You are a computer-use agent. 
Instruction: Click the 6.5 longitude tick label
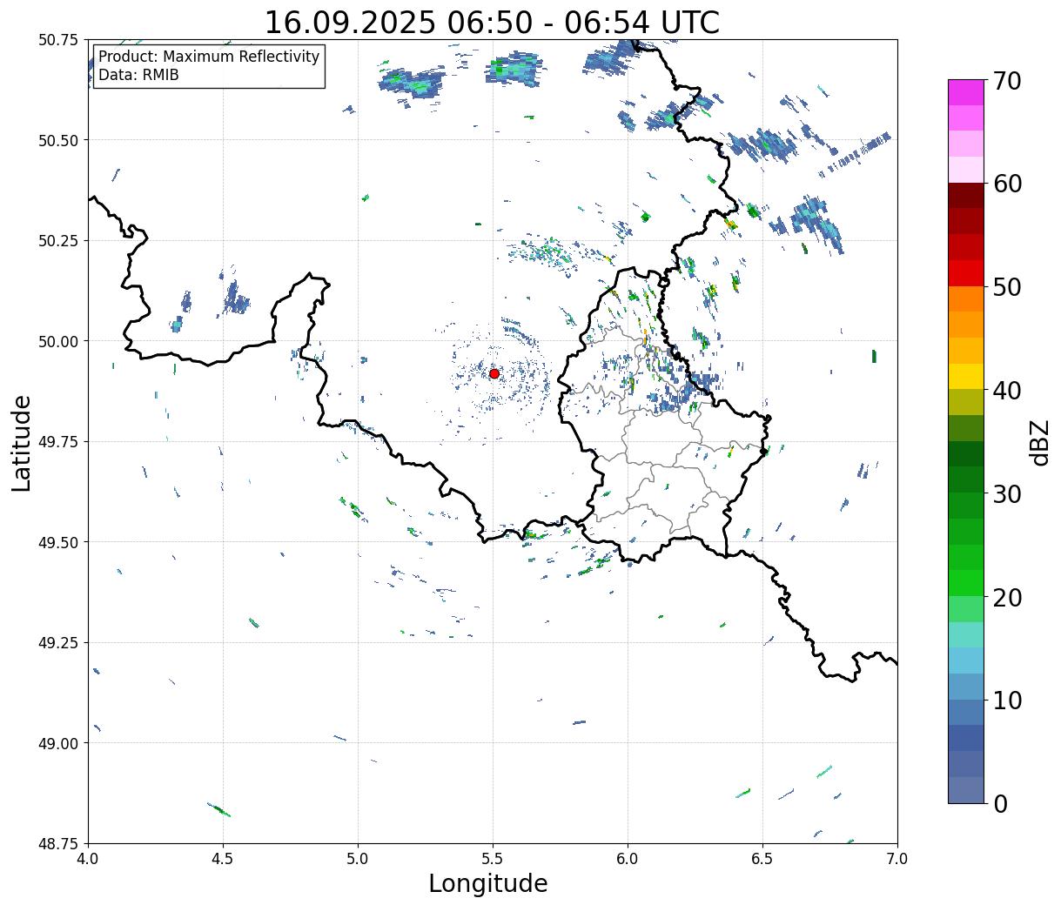762,859
